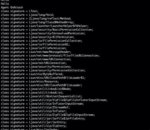Select the URLClassPath$FileLoader$1 line
Screen dimensions: 150x130
pos(43,78)
